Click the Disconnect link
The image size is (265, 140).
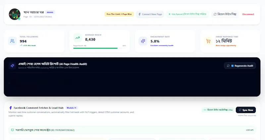pos(248,14)
